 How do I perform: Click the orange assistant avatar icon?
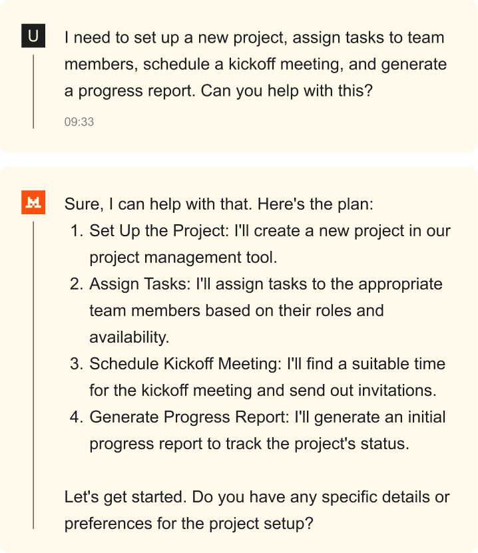[x=33, y=203]
